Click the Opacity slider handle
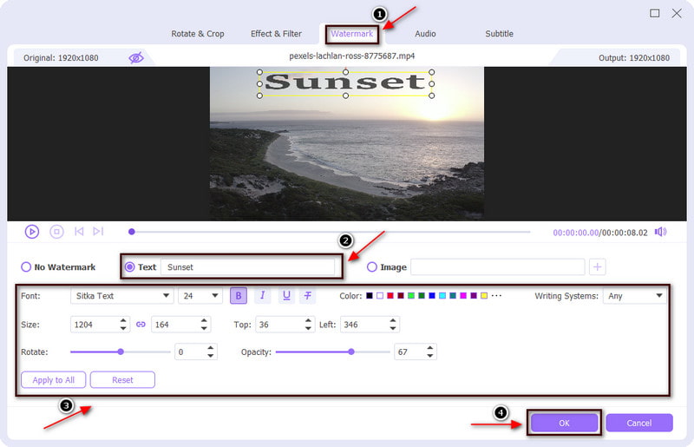The image size is (694, 447). click(351, 352)
